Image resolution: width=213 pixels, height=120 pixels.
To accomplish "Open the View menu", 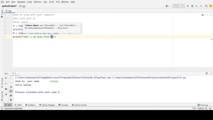I will click(x=13, y=2).
